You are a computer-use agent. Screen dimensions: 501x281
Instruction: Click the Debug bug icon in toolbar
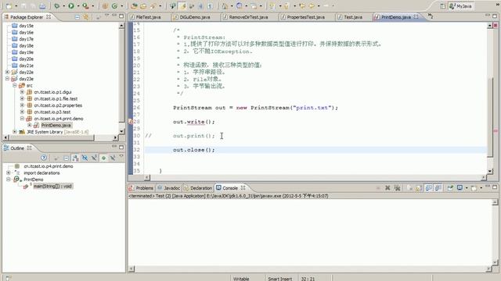click(56, 5)
